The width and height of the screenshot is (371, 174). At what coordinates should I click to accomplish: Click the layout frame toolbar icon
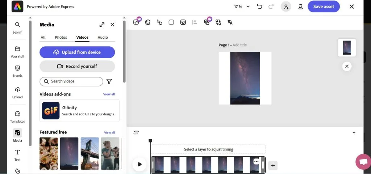[183, 22]
